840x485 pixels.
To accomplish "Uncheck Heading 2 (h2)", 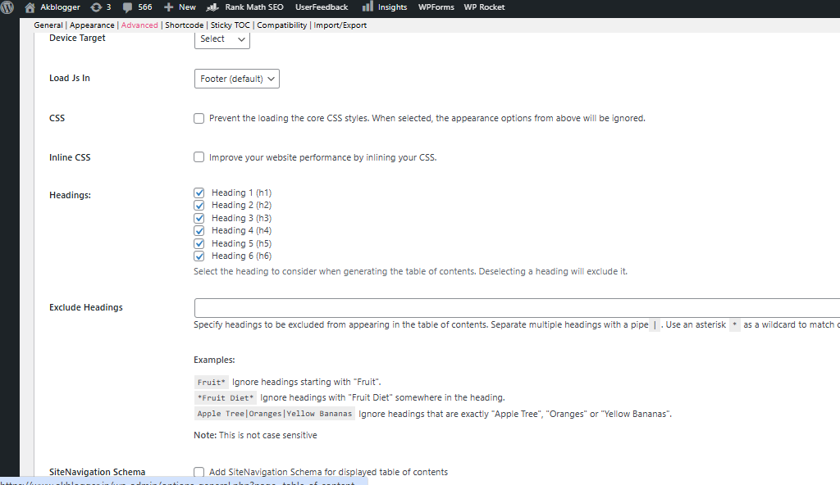I will click(x=199, y=206).
